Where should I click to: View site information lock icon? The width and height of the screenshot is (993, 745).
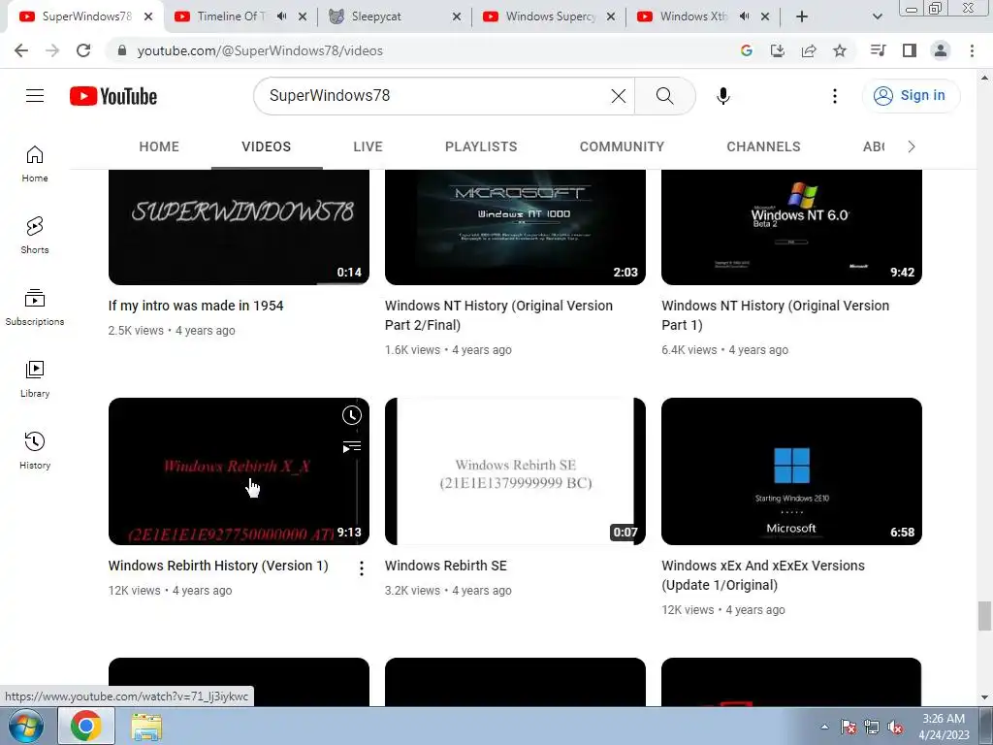[122, 50]
